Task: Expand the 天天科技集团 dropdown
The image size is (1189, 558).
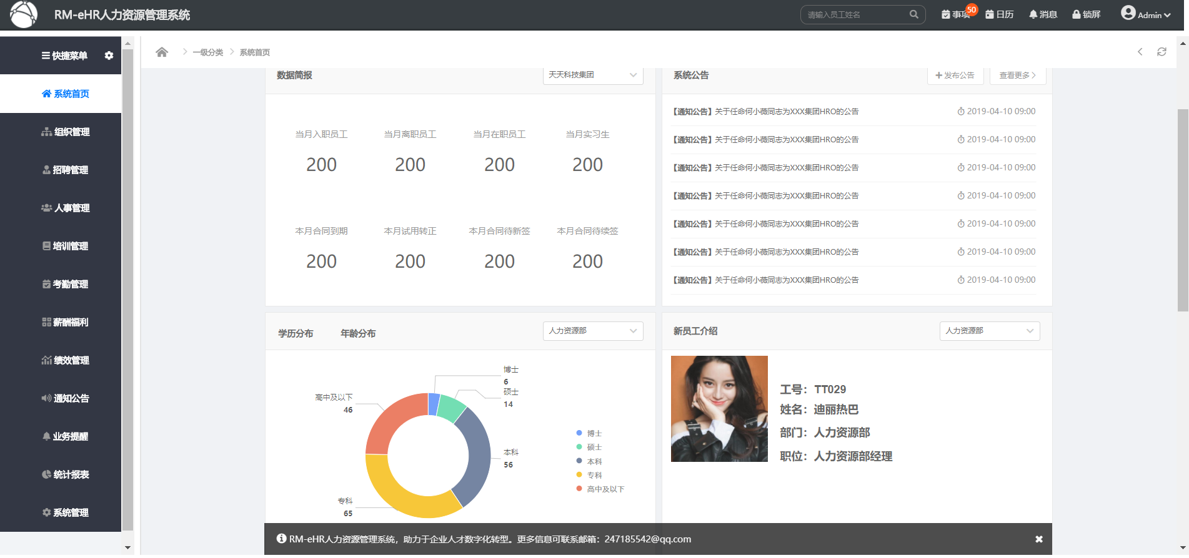Action: (x=593, y=75)
